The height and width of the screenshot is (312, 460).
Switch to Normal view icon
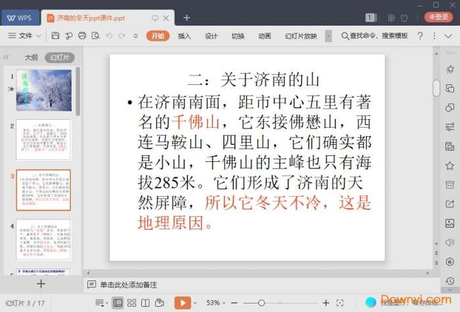[118, 303]
